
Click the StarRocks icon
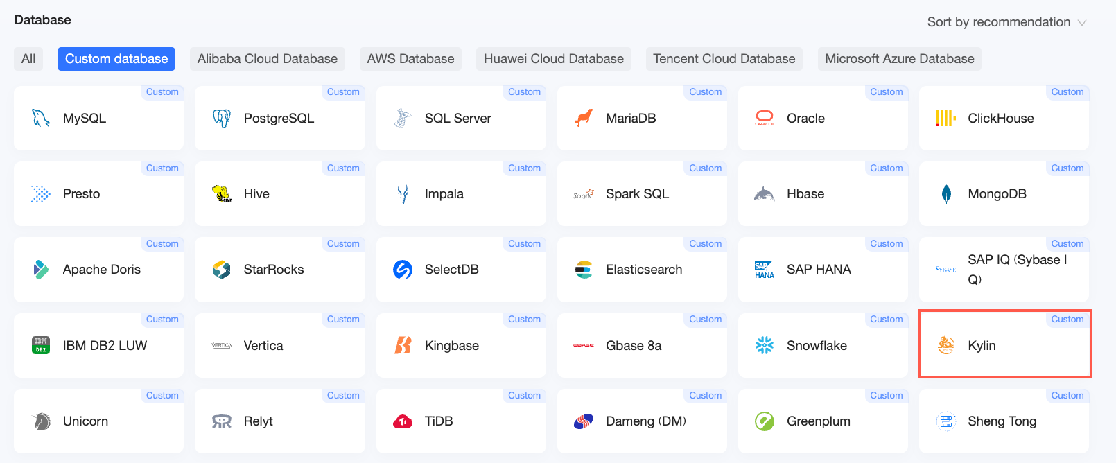point(222,270)
